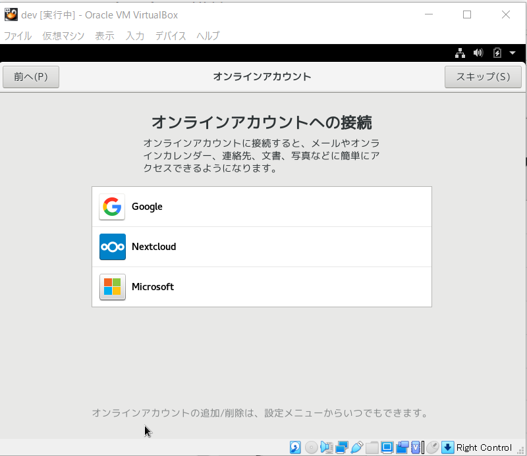This screenshot has height=456, width=527.
Task: Go back with the 前へ(P) button
Action: [31, 77]
